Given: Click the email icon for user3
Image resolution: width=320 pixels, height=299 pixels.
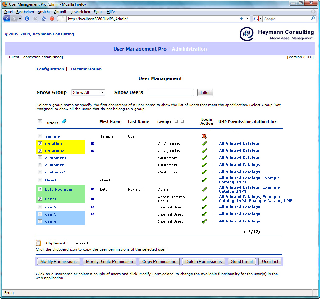Looking at the screenshot, I should (93, 214).
